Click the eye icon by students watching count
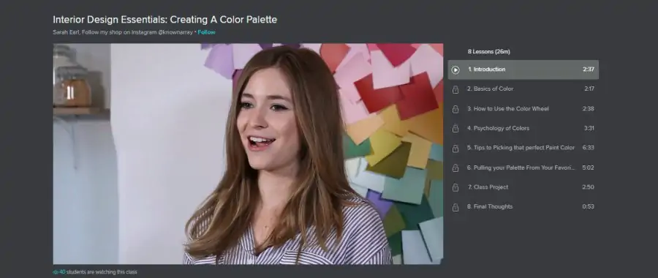Screen dimensions: 658x278 56,272
